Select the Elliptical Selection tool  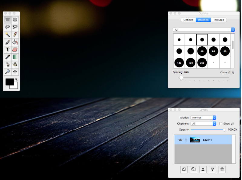pos(15,20)
